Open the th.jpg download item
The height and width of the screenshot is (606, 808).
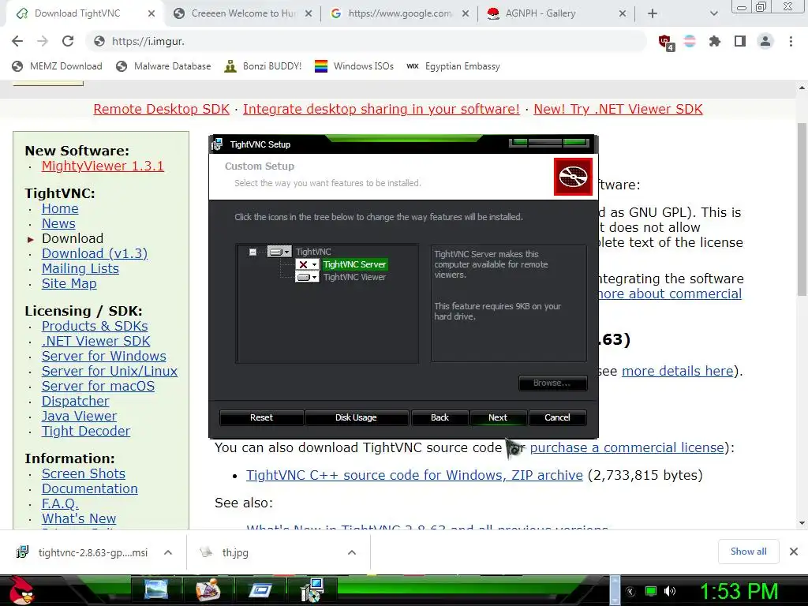pyautogui.click(x=225, y=552)
